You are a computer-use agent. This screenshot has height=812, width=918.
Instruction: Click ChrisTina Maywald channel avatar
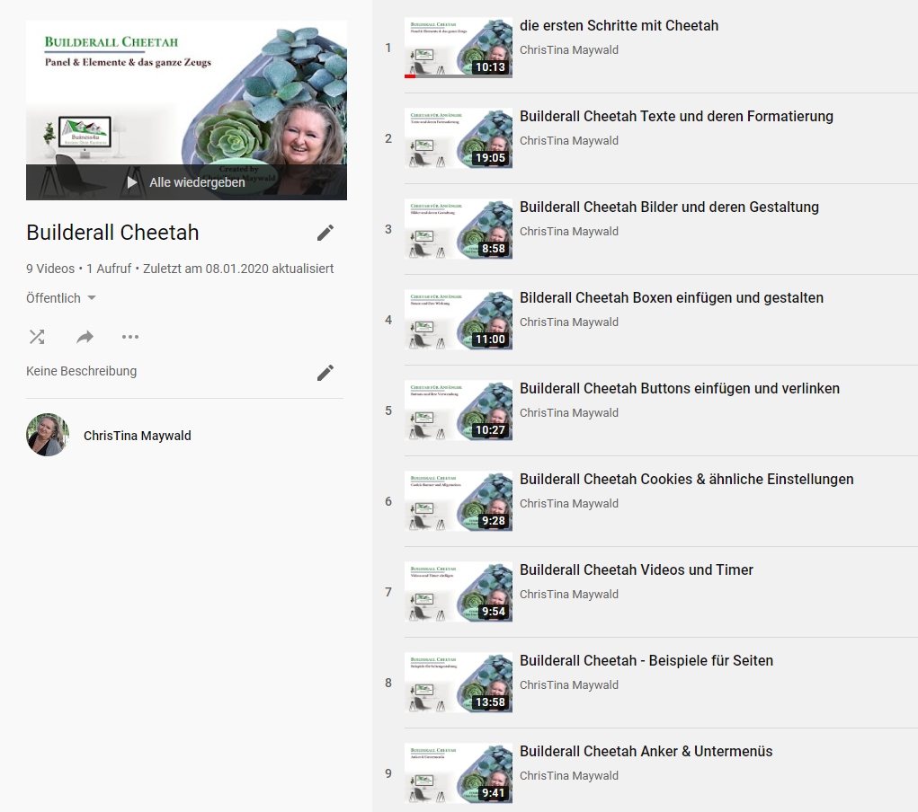(x=48, y=436)
